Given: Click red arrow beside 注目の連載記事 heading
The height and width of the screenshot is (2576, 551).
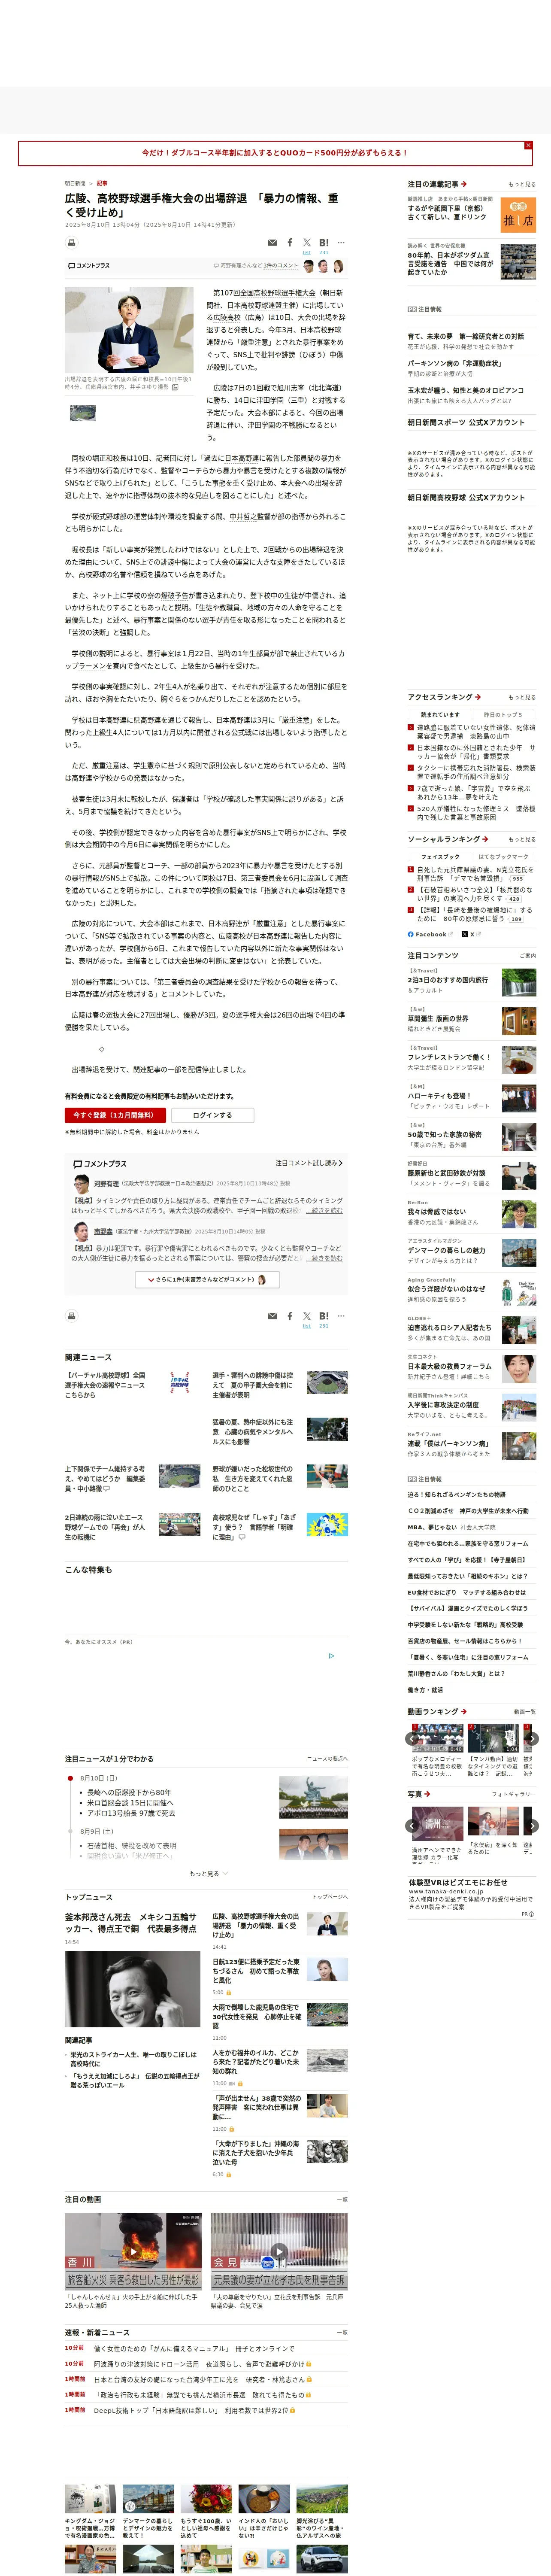Looking at the screenshot, I should [x=464, y=184].
